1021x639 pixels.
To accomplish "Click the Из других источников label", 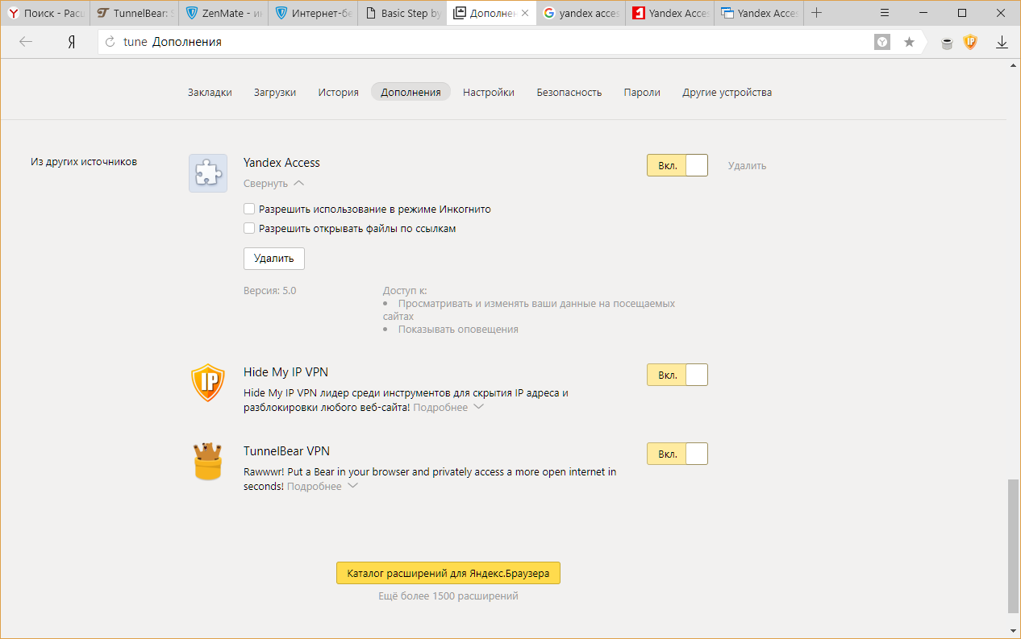I will click(84, 161).
